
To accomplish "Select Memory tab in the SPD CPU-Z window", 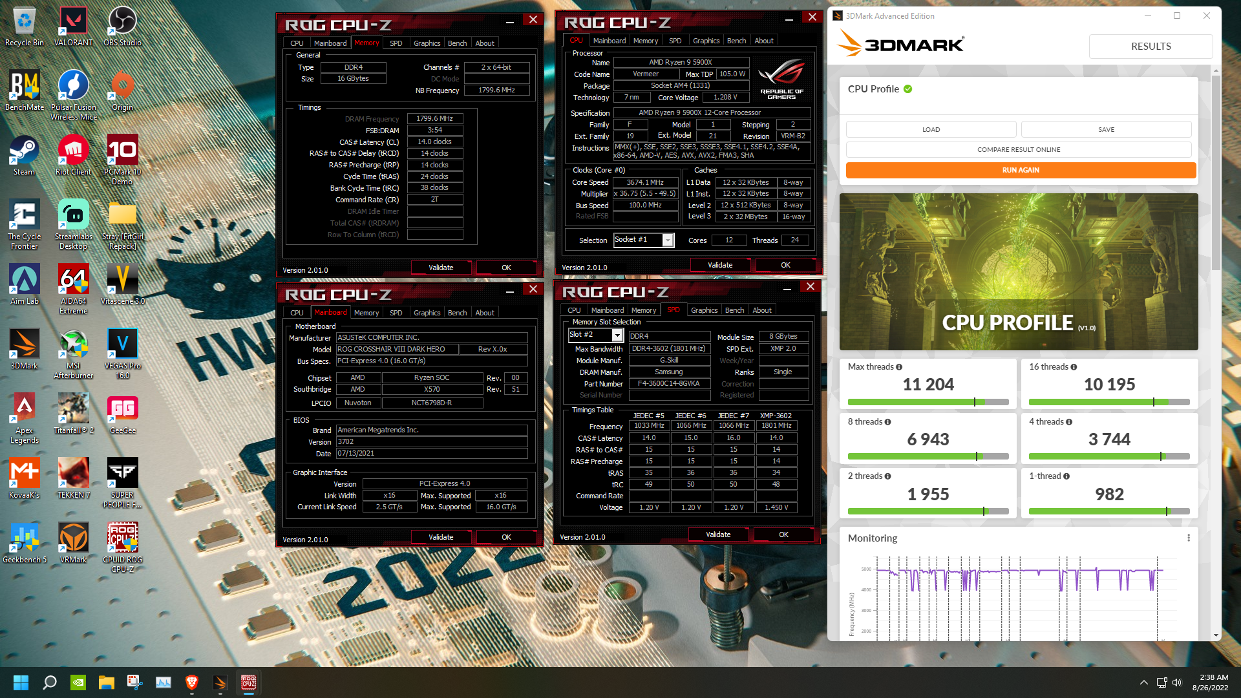I will pos(643,310).
